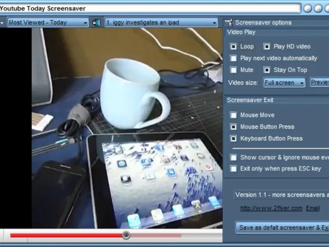Open the Video size Full screen dropdown
This screenshot has width=329, height=247.
pyautogui.click(x=284, y=83)
